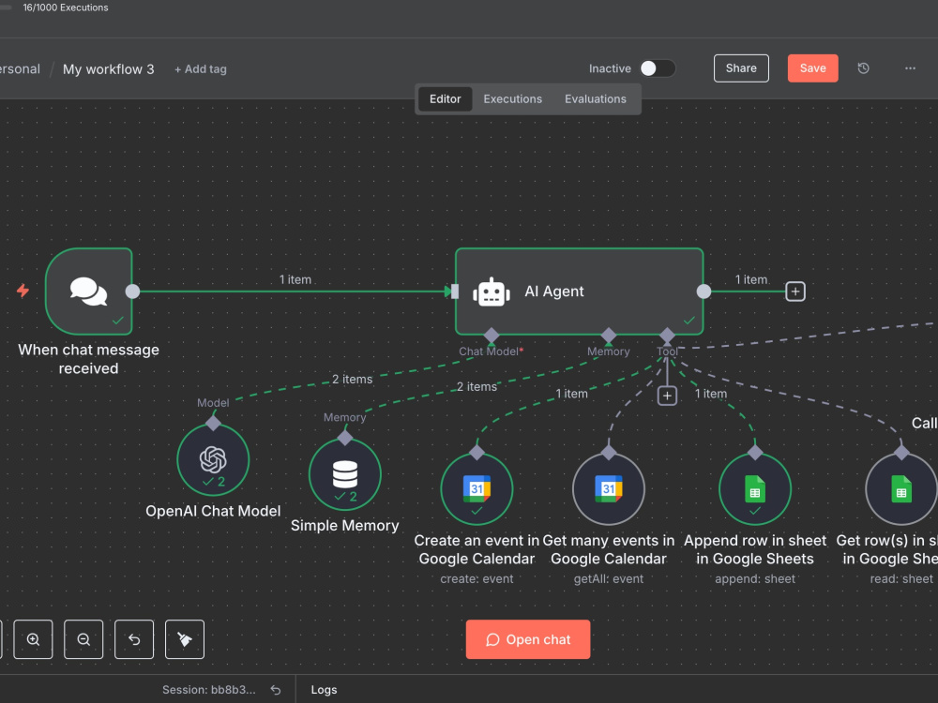Open the Simple Memory node
This screenshot has height=703, width=938.
coord(344,474)
